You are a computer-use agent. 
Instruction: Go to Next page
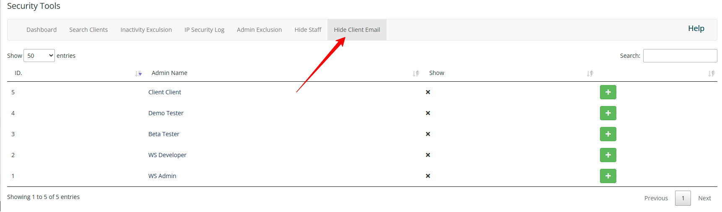click(x=704, y=198)
